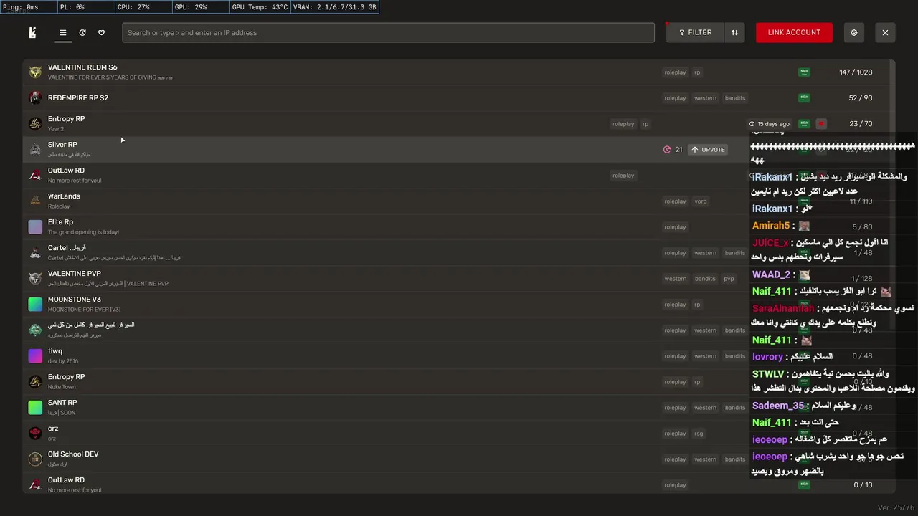This screenshot has height=516, width=918.
Task: Focus the search or IP address field
Action: coord(388,32)
